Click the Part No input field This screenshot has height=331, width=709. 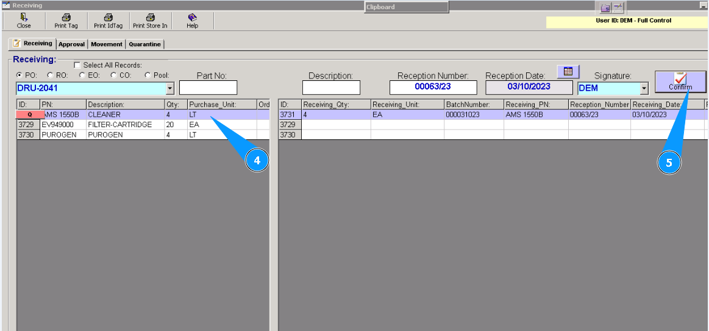[208, 88]
